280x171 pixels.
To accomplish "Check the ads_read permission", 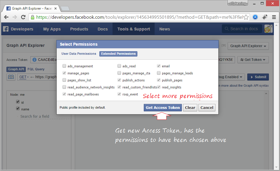I will pos(119,66).
